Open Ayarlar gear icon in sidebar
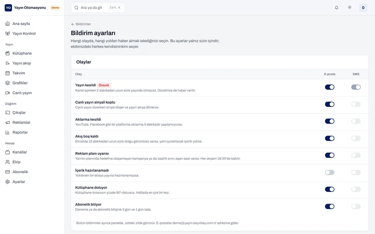The image size is (375, 234). point(7,182)
